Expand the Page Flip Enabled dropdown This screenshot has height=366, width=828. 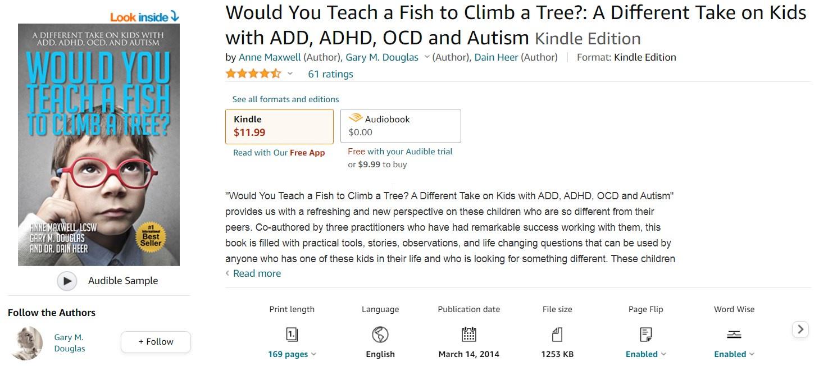(646, 354)
